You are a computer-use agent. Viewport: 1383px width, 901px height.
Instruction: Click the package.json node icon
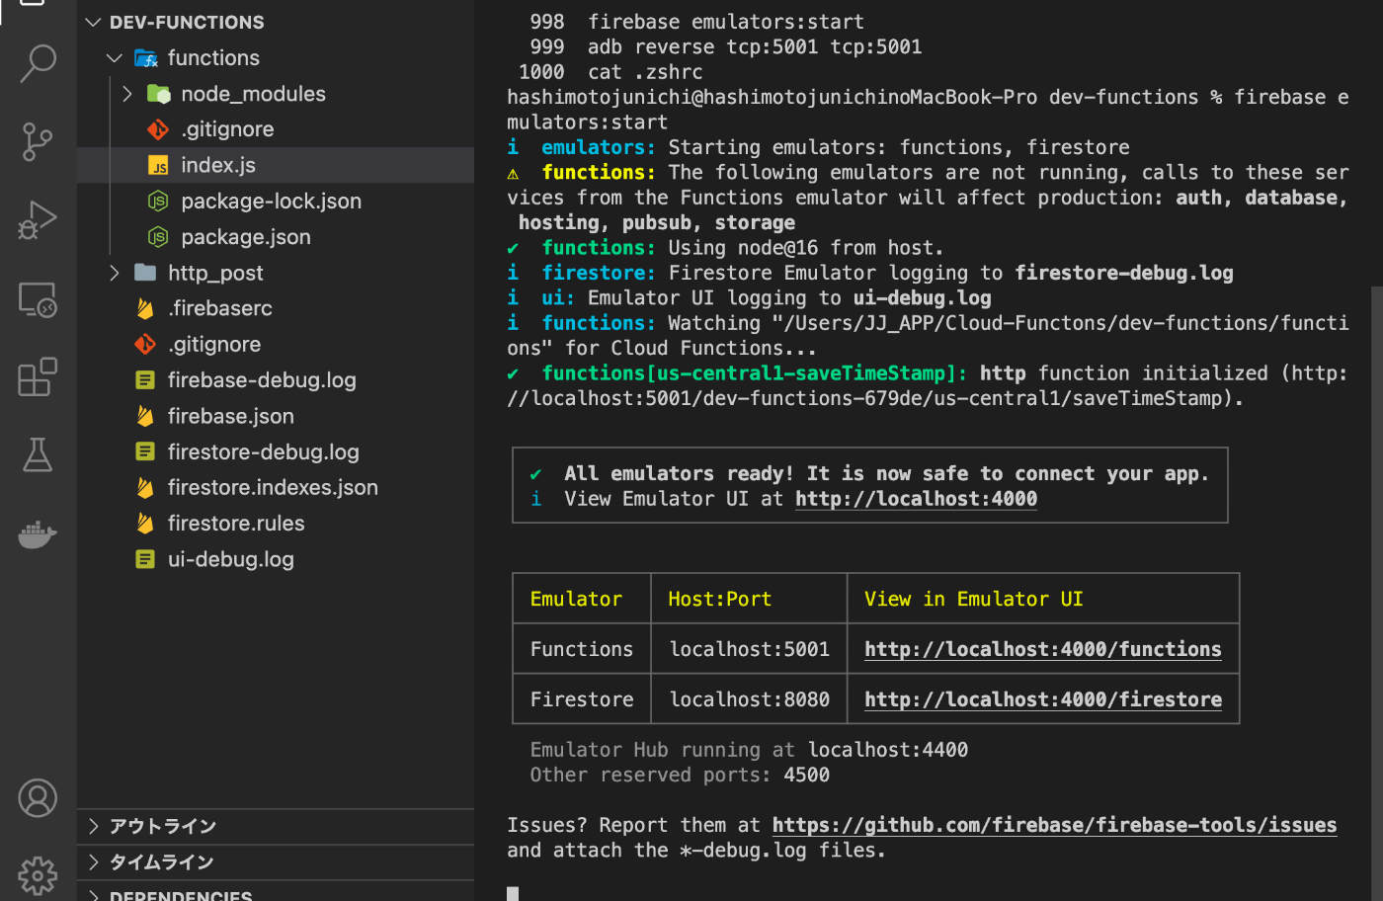[158, 237]
